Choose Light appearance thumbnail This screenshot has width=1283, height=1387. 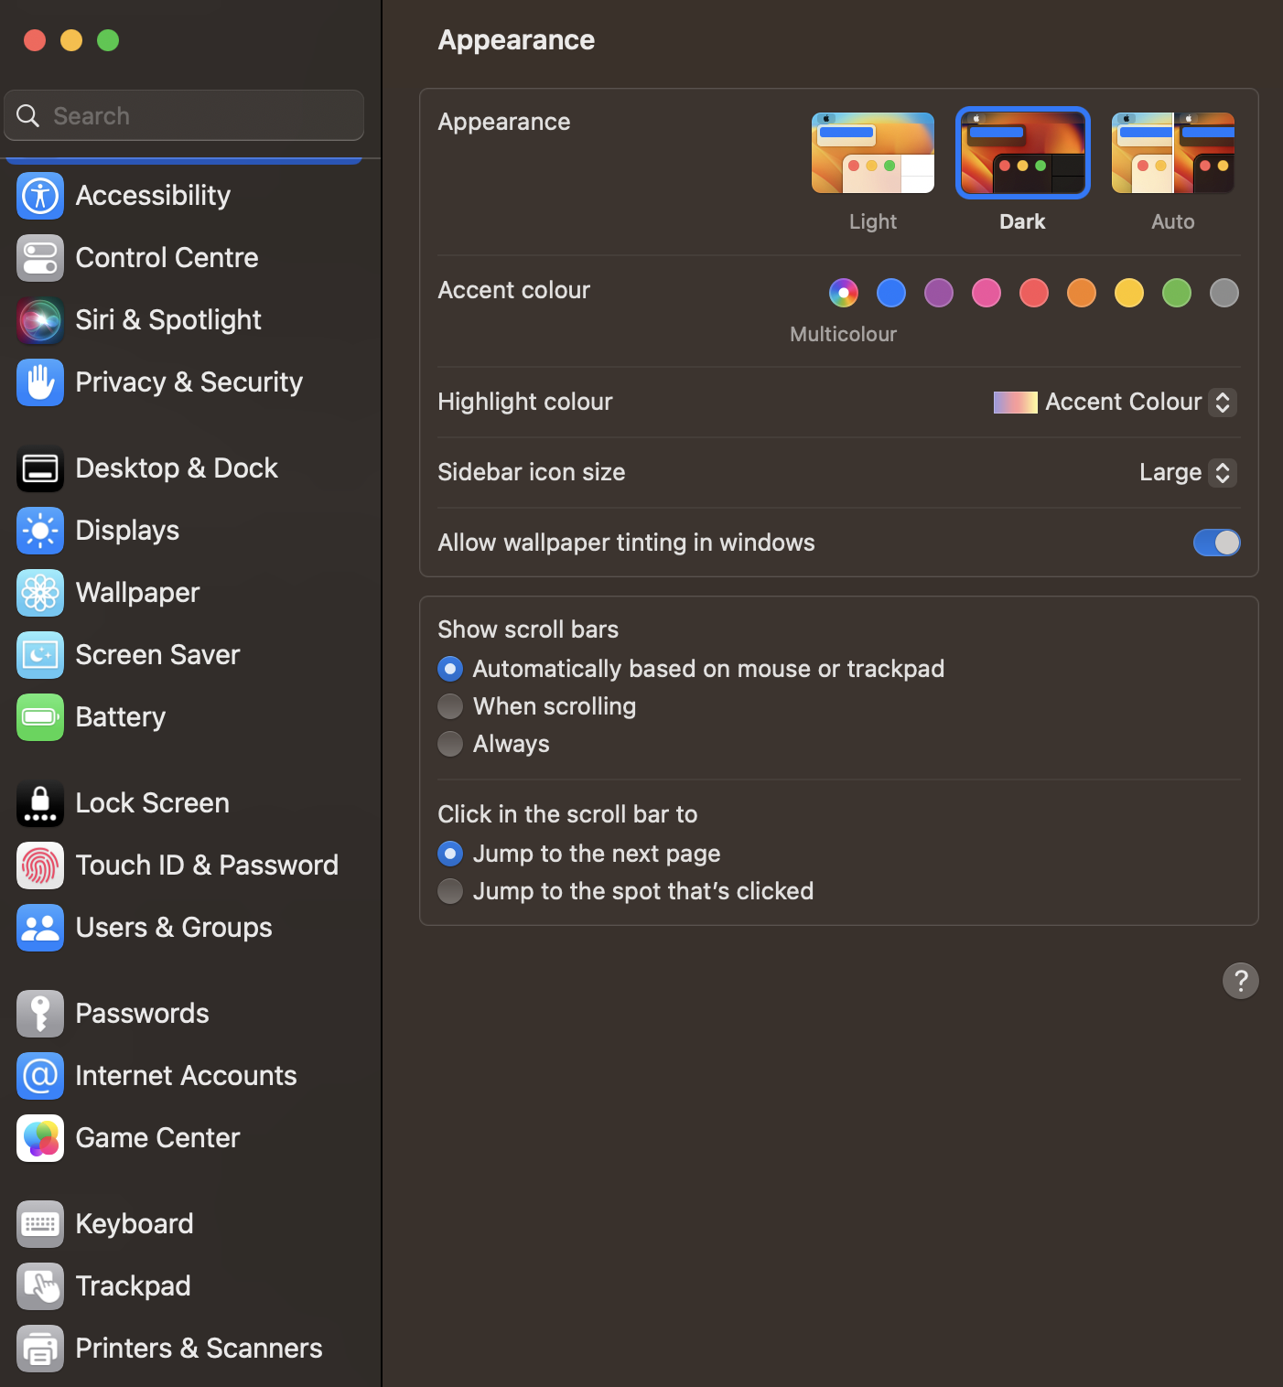(873, 153)
